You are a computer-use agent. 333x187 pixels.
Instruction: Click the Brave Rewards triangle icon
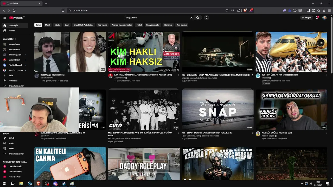coord(251,10)
